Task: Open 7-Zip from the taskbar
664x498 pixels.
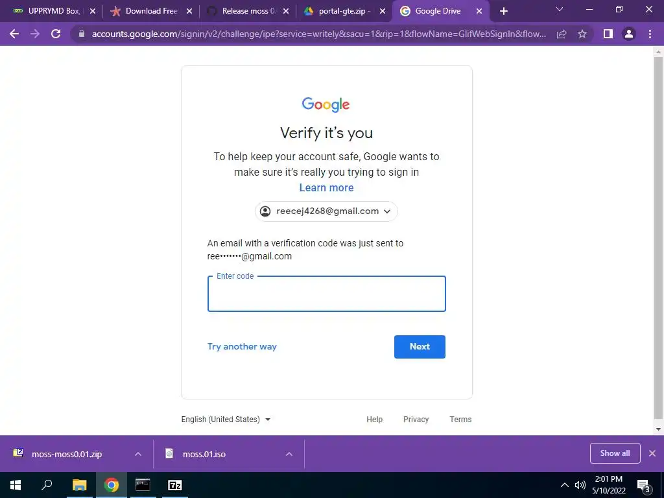Action: pyautogui.click(x=175, y=485)
